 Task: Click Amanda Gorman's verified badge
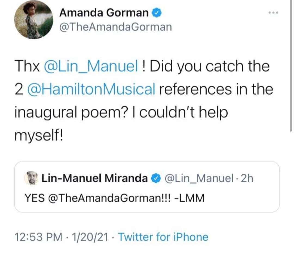tap(157, 13)
